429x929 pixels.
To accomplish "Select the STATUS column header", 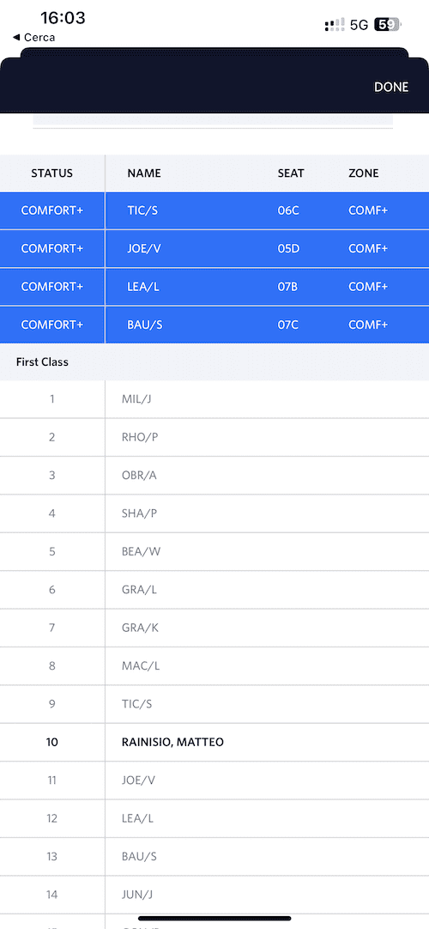I will tap(52, 173).
